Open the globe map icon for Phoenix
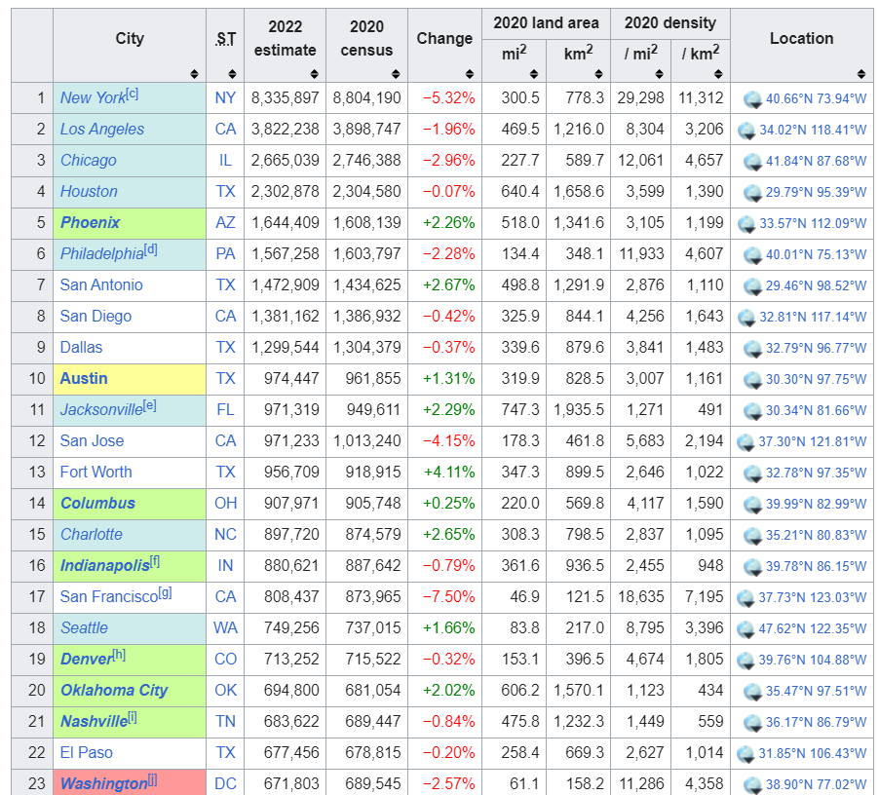 pos(746,225)
